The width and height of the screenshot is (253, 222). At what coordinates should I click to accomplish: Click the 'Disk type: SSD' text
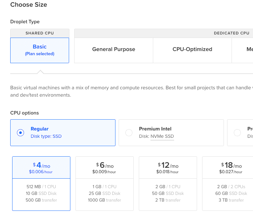(x=46, y=136)
